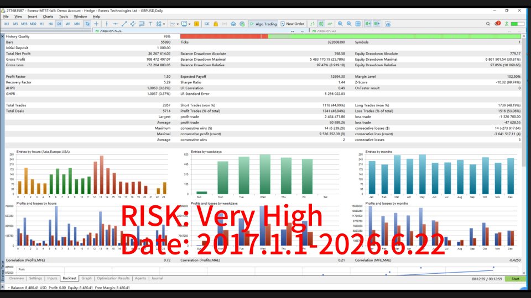Switch chart to bar chart style

[312, 24]
